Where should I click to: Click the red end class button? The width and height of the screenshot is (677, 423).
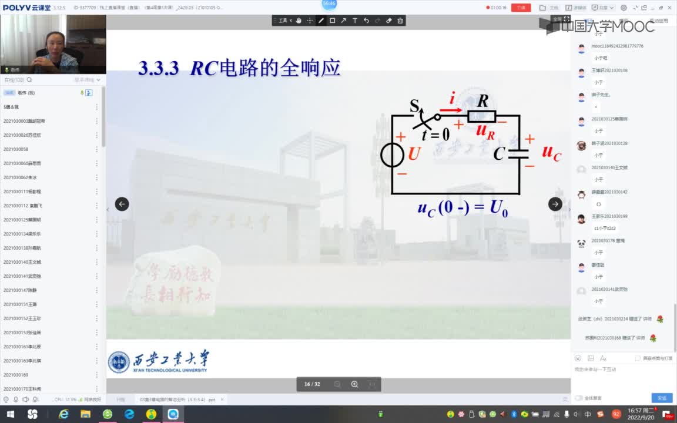521,8
